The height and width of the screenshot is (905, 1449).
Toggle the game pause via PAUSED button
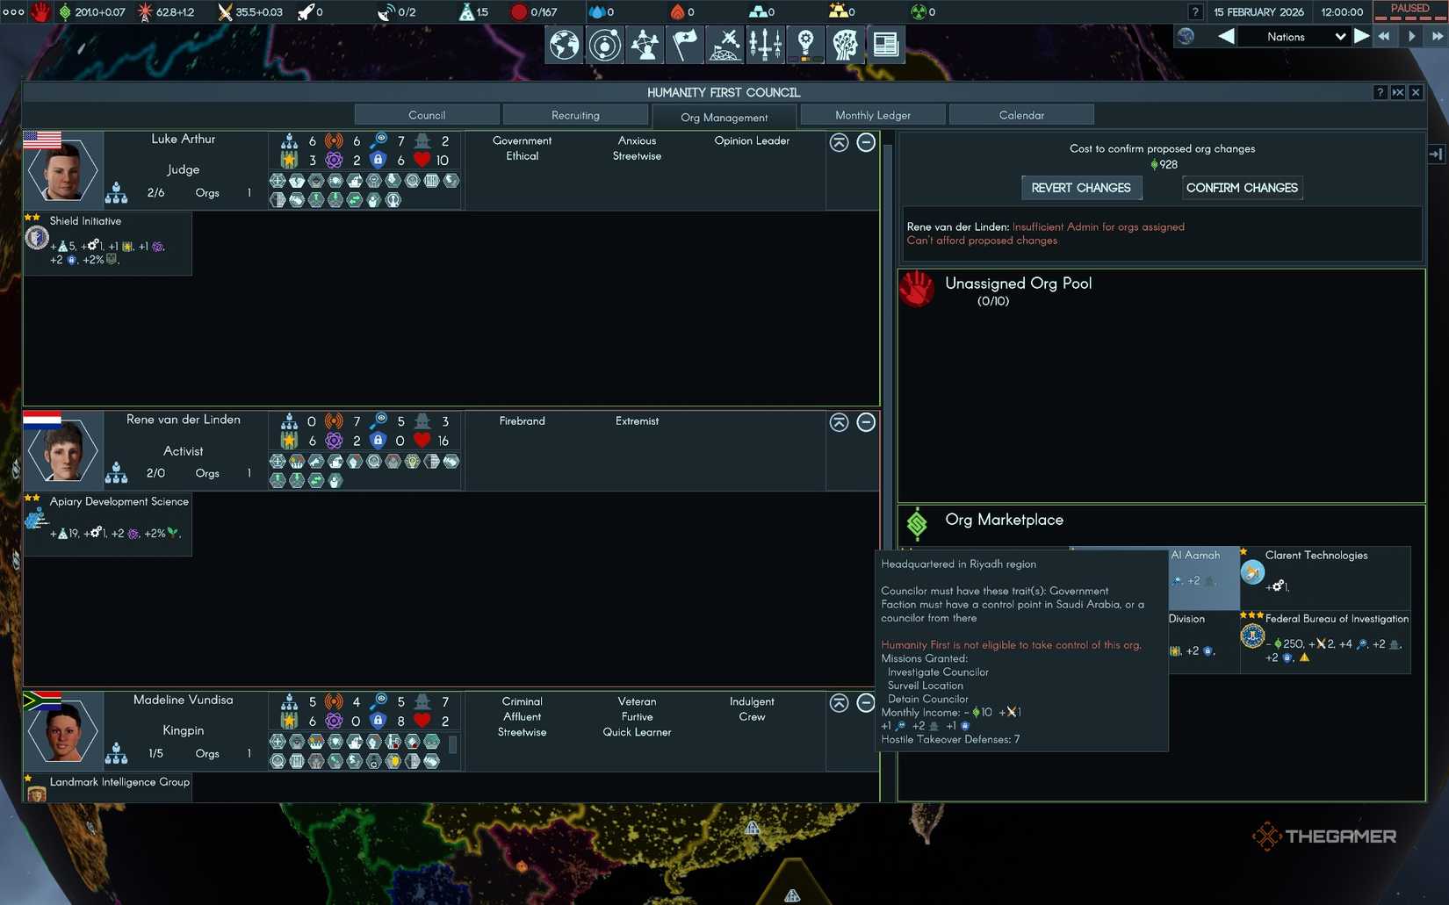point(1409,9)
